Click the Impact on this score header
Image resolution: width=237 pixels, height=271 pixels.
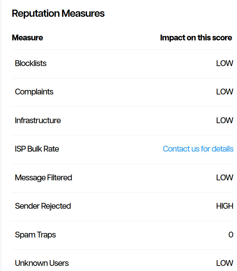[x=196, y=38]
